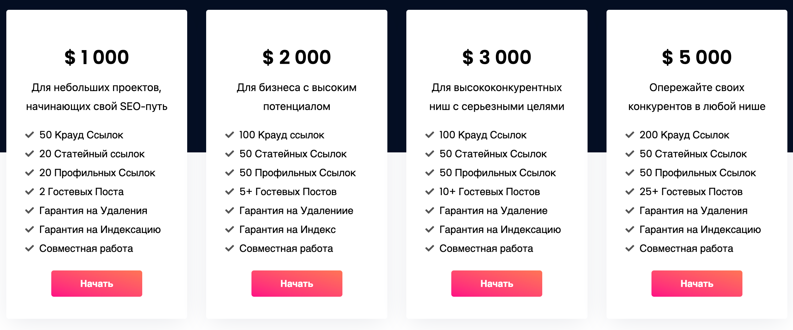Click the checkmark next to '10+ Гостевых Постов'
The image size is (793, 330).
[x=430, y=192]
